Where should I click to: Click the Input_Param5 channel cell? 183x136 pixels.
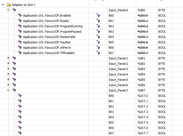click(118, 80)
